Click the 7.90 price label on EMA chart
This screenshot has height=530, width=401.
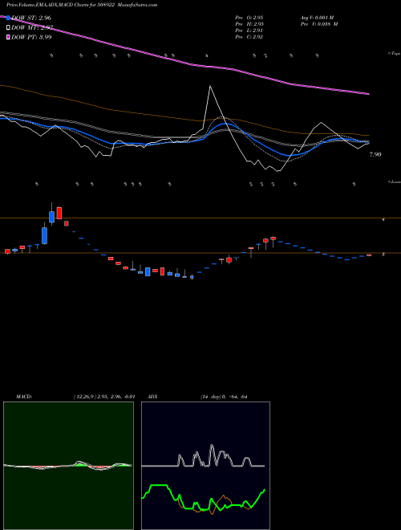point(375,154)
